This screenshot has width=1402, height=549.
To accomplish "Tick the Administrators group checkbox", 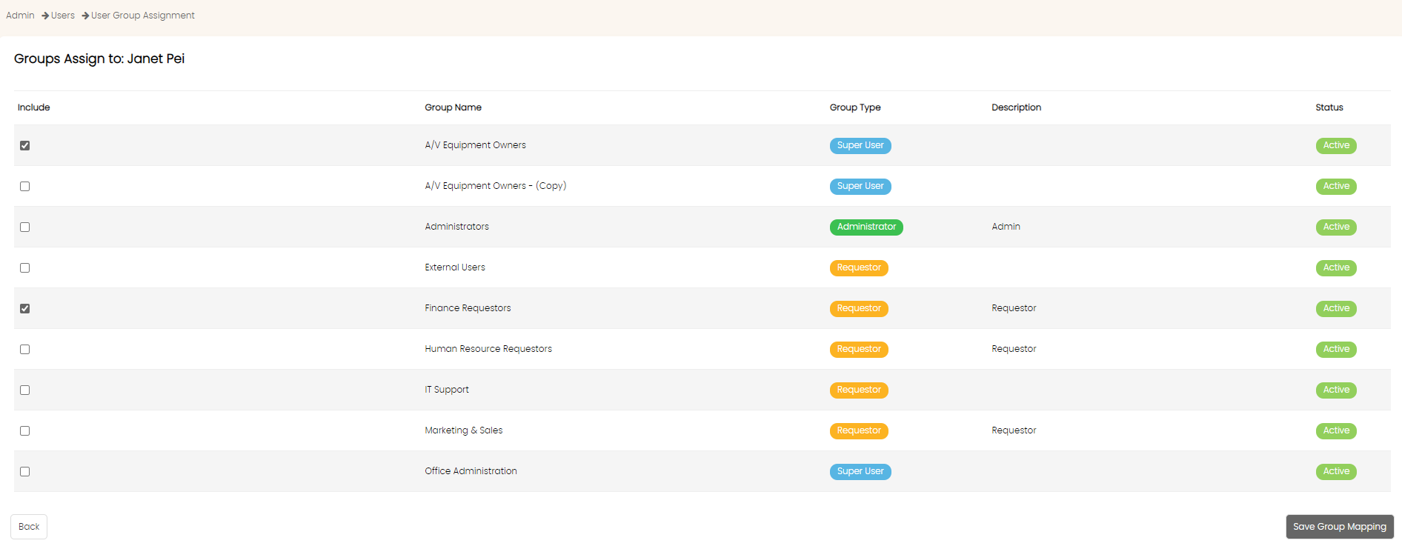I will [x=25, y=227].
